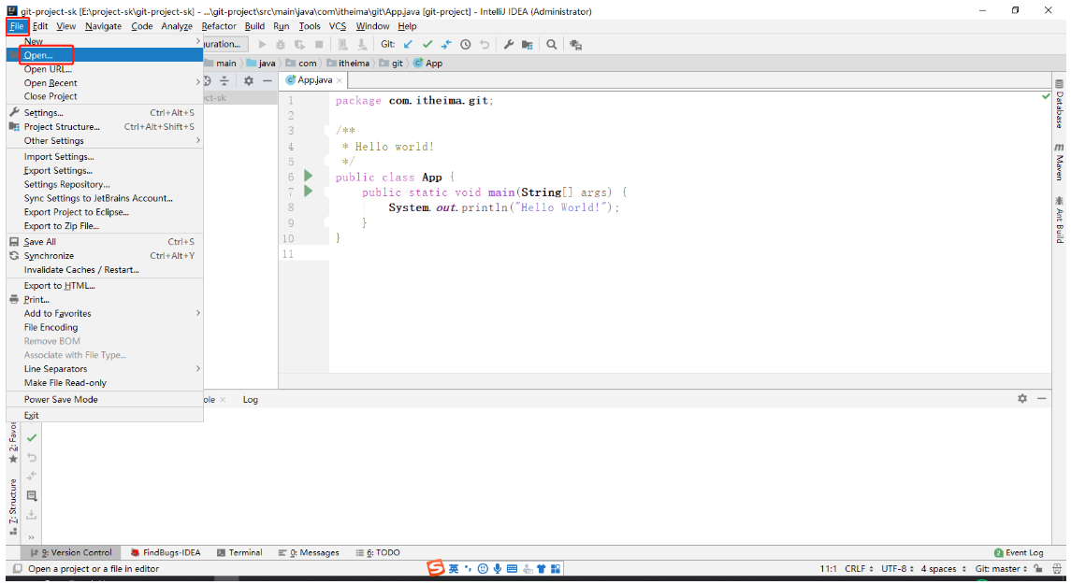Open Git history clock icon
Viewport: 1071px width, 584px height.
tap(465, 44)
